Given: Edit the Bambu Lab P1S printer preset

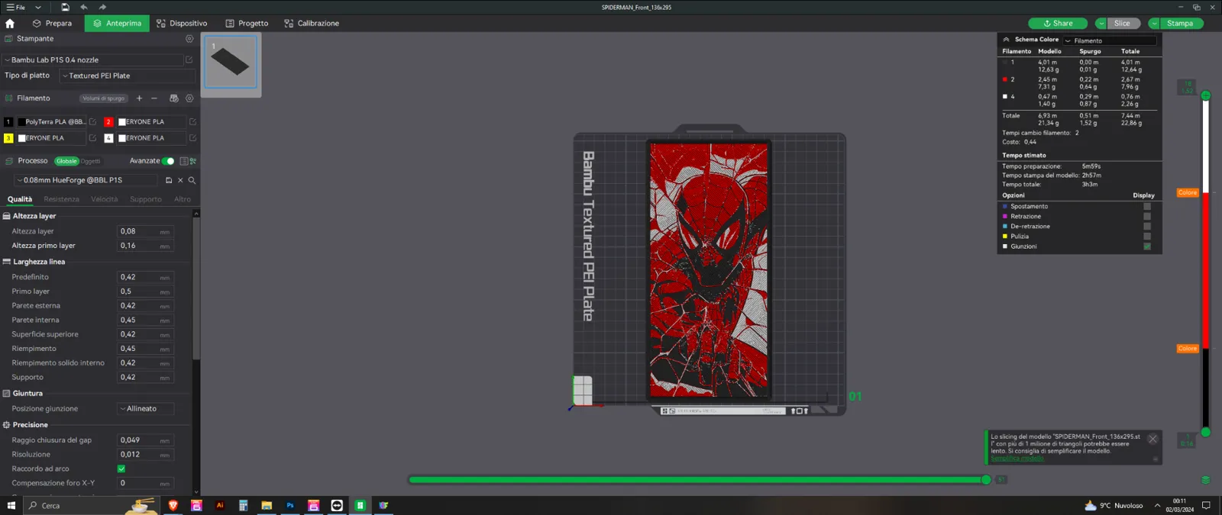Looking at the screenshot, I should point(189,60).
